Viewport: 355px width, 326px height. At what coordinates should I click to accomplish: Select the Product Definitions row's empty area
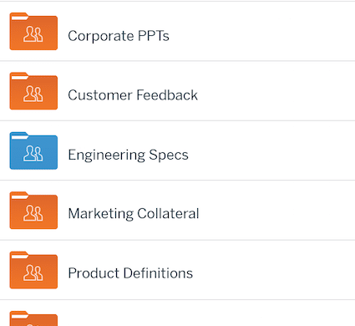coord(274,270)
